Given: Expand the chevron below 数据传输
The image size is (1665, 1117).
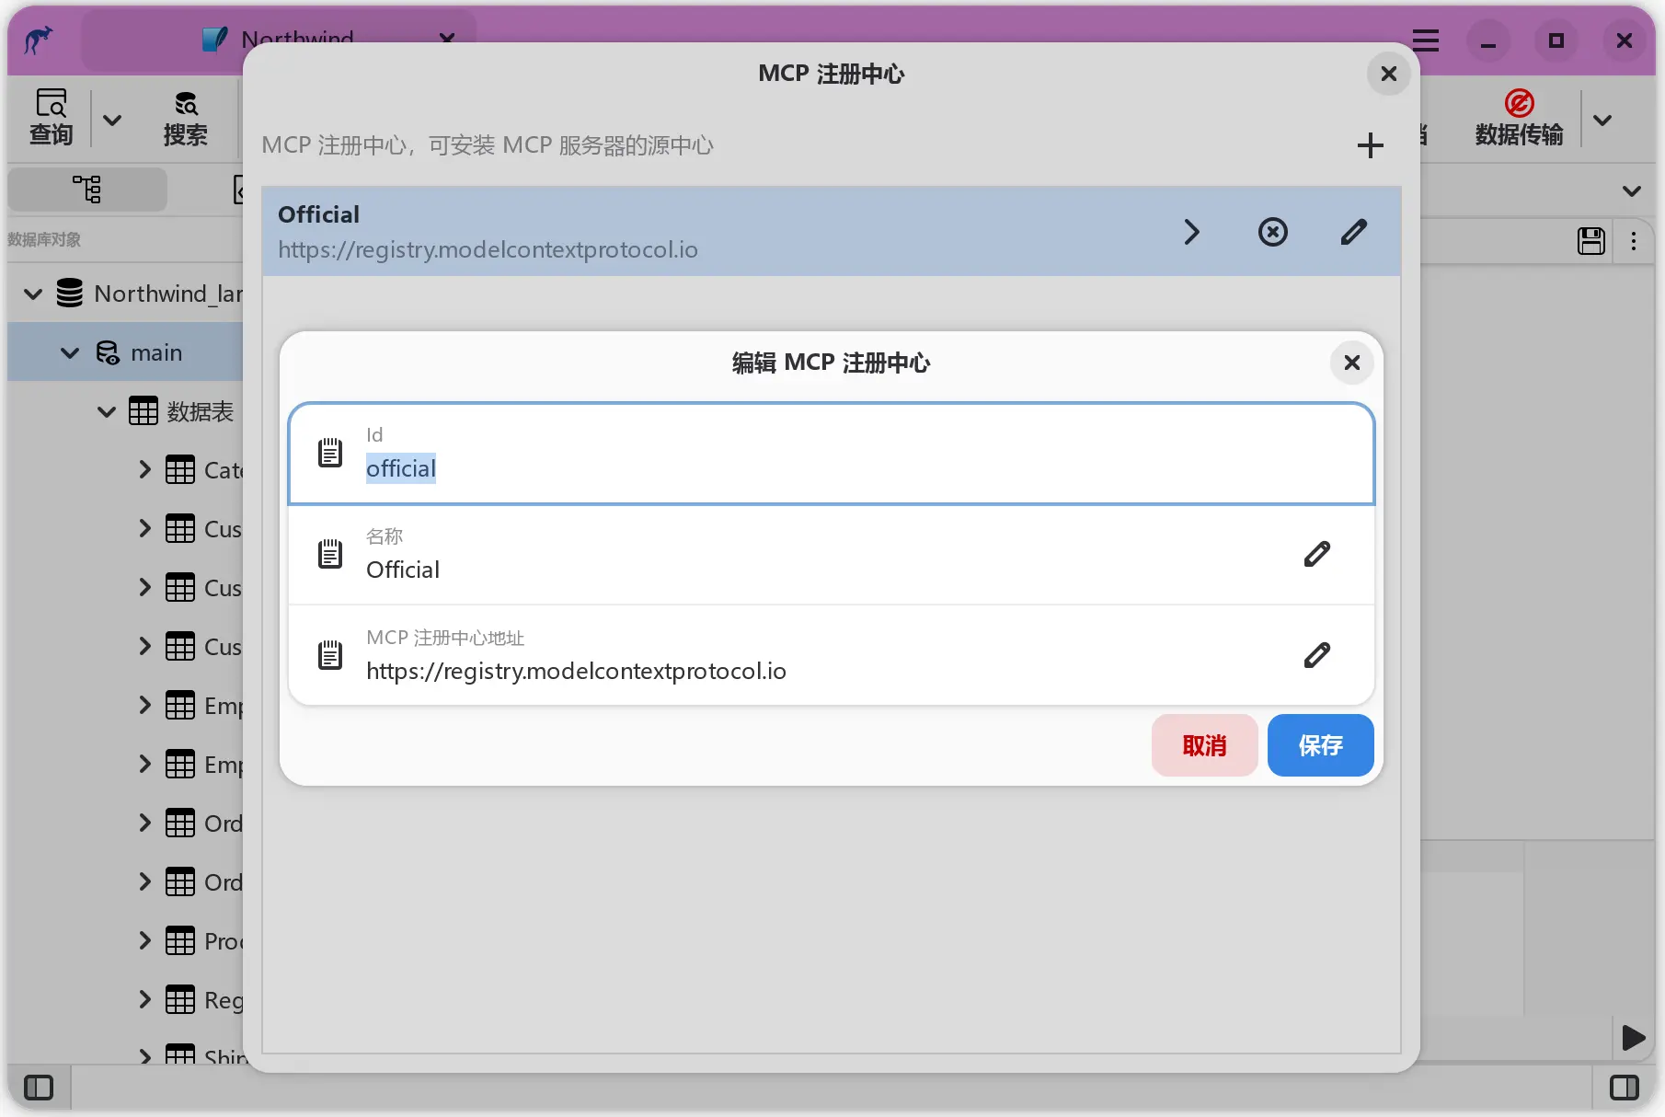Looking at the screenshot, I should (x=1631, y=191).
